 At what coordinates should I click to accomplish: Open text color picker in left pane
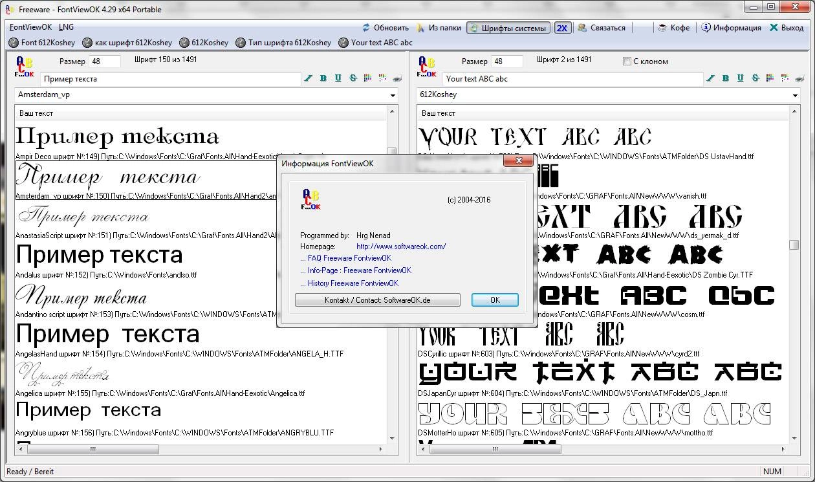point(367,78)
